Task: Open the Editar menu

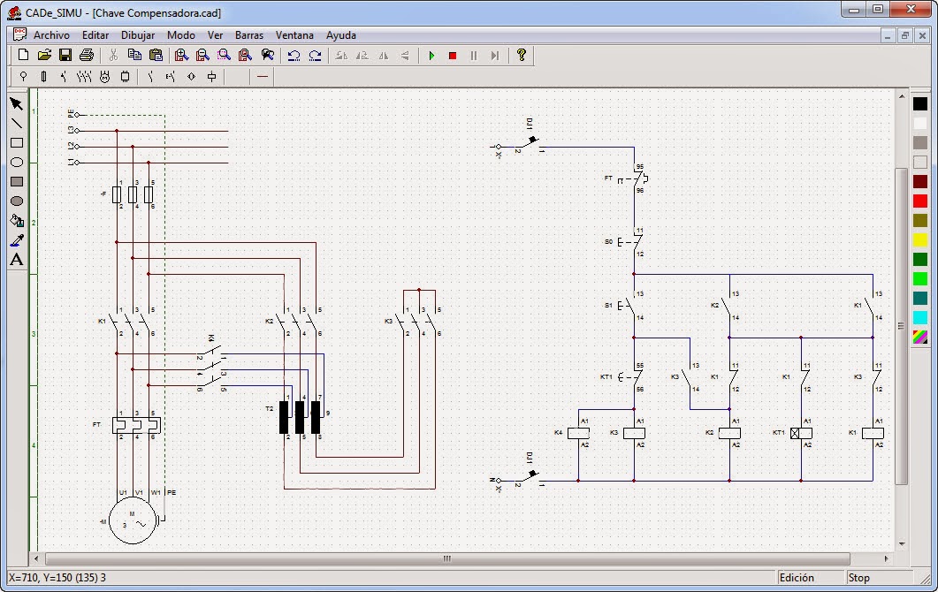Action: coord(95,35)
